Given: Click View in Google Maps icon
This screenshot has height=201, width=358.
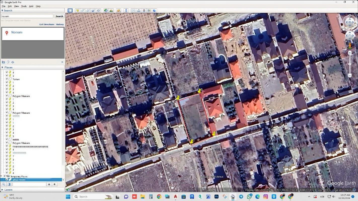Looking at the screenshot, I should click(x=149, y=11).
